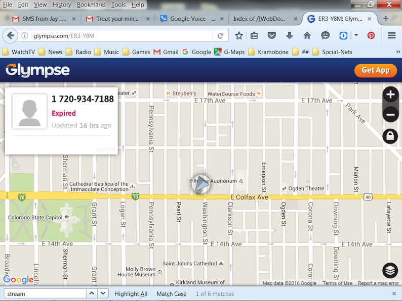
Task: Expand the dropdown arrow beside blue extension icon
Action: pyautogui.click(x=356, y=35)
